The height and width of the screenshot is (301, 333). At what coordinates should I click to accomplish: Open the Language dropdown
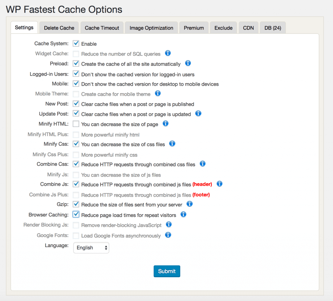[x=91, y=248]
